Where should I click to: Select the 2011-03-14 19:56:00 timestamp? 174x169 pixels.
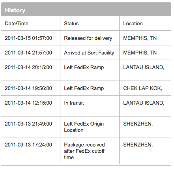(28, 88)
